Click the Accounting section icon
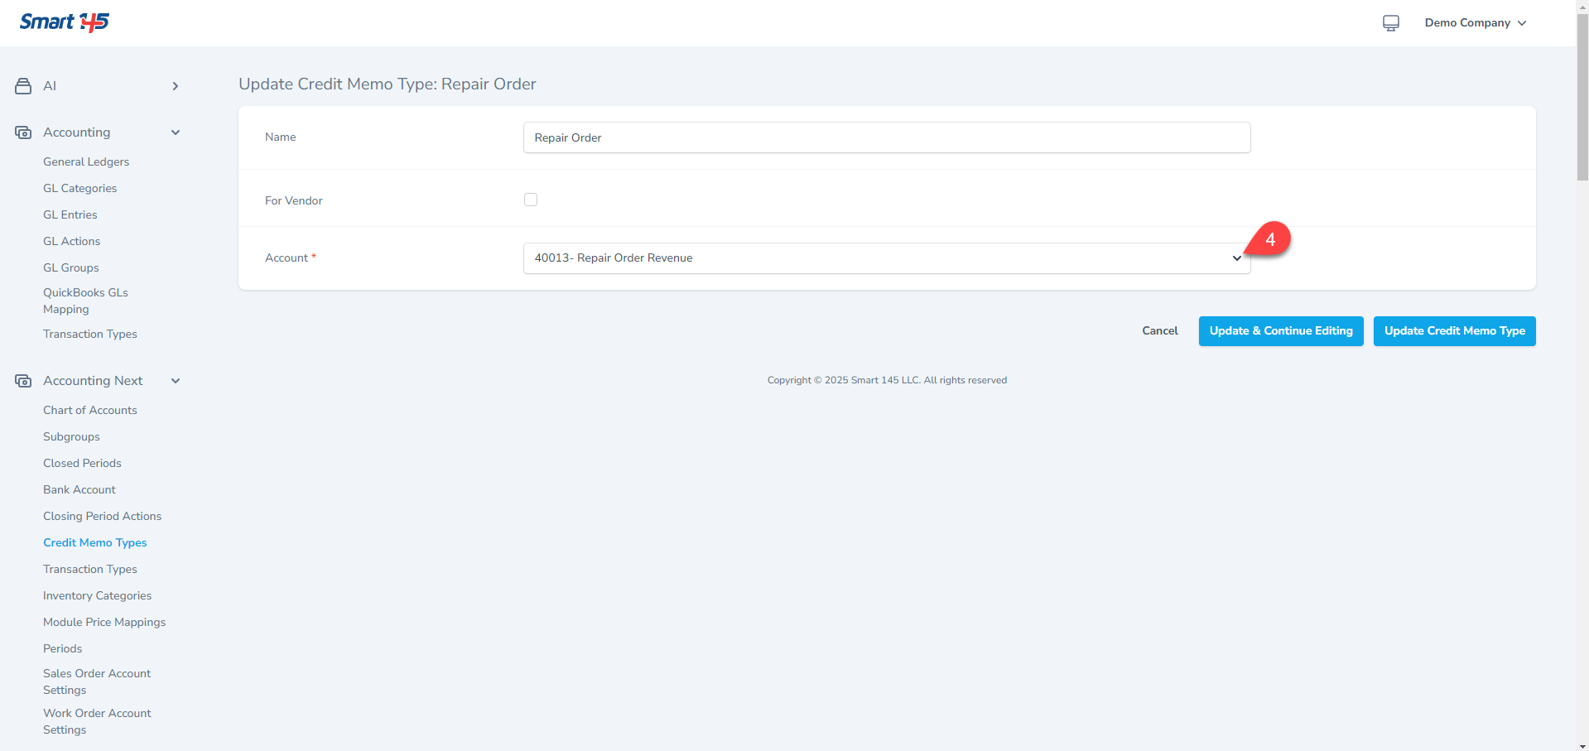1589x751 pixels. (23, 132)
